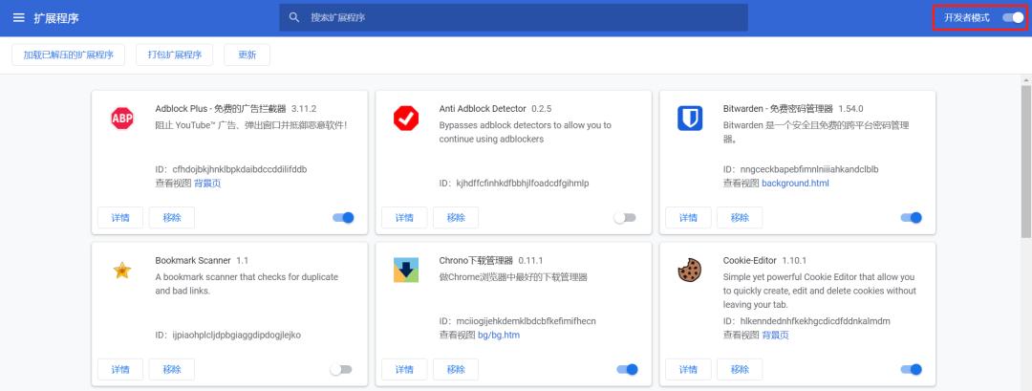This screenshot has width=1032, height=391.
Task: Click Adblock Plus extension ID text
Action: click(x=231, y=169)
